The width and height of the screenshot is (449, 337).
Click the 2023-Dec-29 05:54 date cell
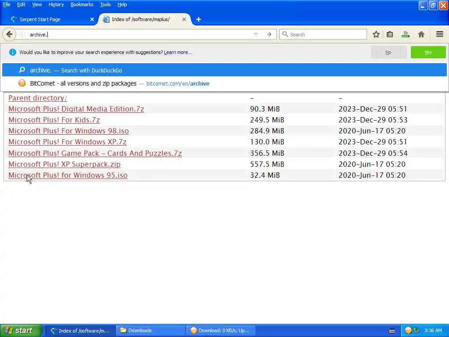point(373,153)
